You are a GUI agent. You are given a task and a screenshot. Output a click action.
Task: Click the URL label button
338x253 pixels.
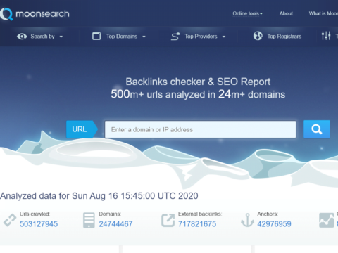(82, 129)
